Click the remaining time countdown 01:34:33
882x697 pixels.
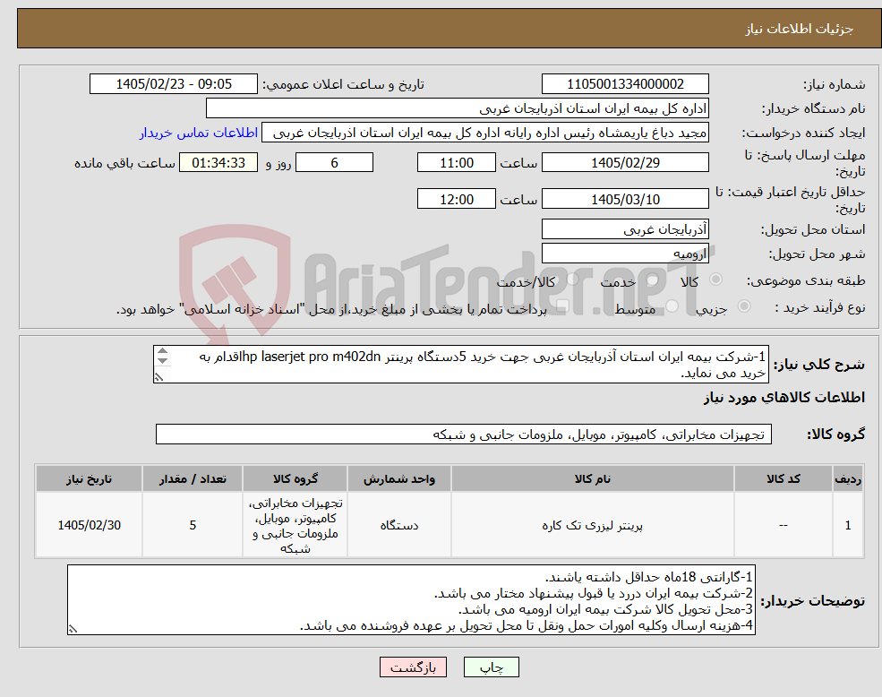point(218,163)
